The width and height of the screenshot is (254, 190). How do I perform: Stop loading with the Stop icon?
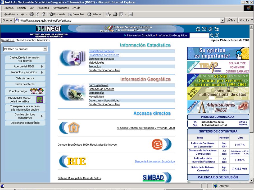click(31, 14)
